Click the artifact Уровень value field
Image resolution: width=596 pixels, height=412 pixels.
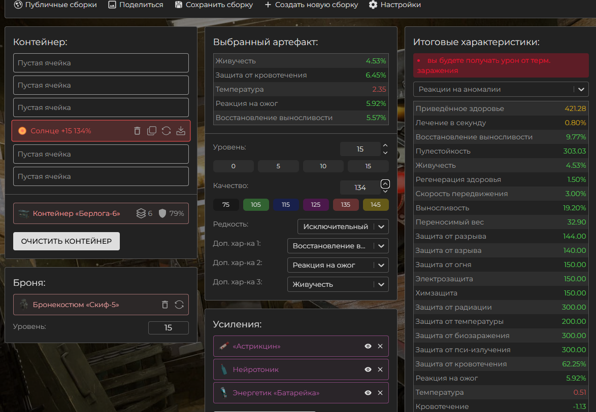pyautogui.click(x=360, y=149)
